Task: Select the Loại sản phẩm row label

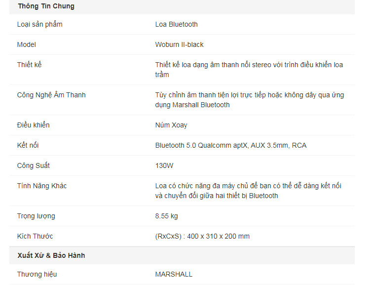Action: (39, 24)
